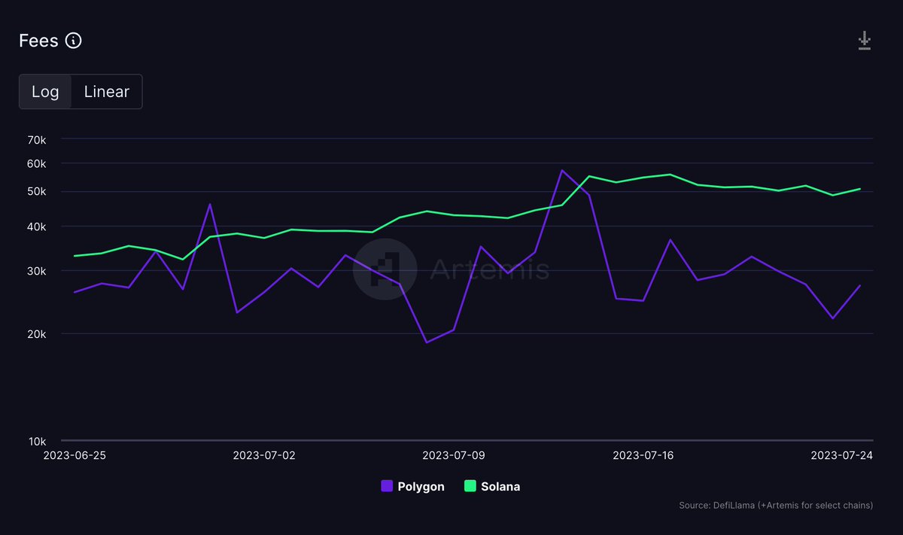The width and height of the screenshot is (903, 535).
Task: Click the purple Polygon legend swatch
Action: (x=387, y=486)
